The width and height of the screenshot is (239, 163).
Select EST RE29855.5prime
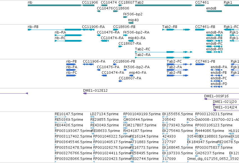(x=92, y=123)
